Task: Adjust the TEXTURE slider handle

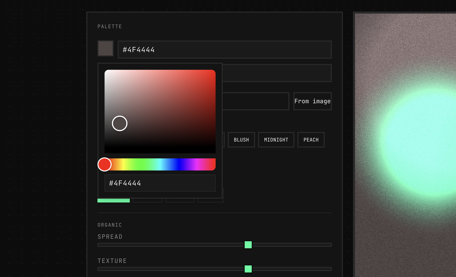Action: 248,269
